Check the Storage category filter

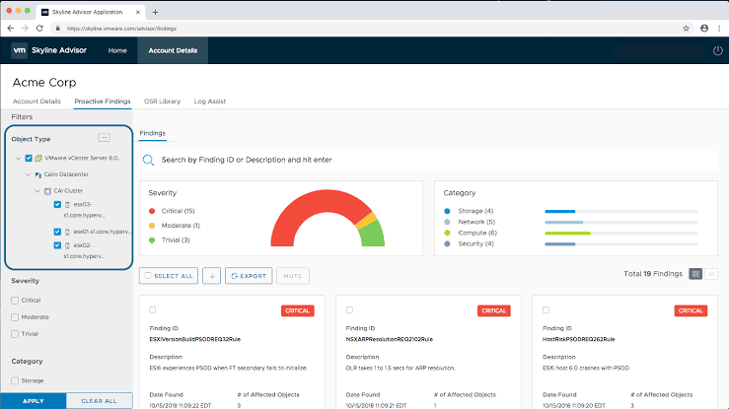coord(15,380)
